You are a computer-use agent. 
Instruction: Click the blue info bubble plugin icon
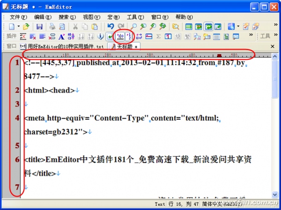pyautogui.click(x=100, y=36)
